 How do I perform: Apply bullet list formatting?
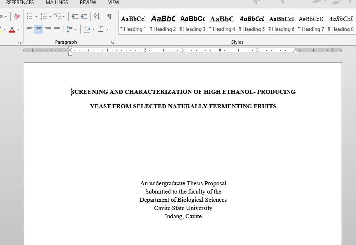pyautogui.click(x=29, y=16)
